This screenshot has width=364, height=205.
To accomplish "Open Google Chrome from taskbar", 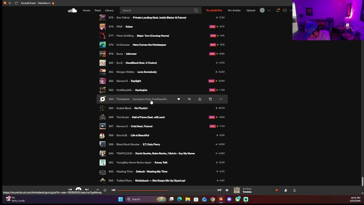I will 212,199.
